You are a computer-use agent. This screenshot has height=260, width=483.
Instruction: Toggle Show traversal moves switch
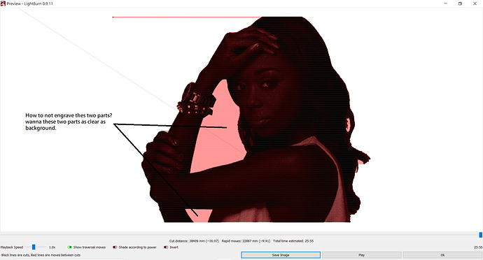pos(69,247)
